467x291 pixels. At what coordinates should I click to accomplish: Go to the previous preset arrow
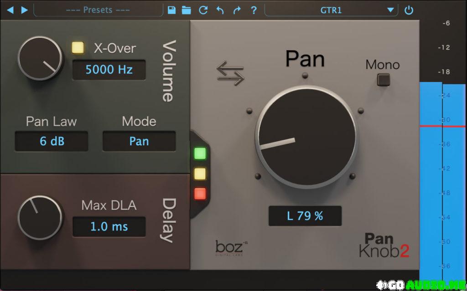click(x=10, y=10)
